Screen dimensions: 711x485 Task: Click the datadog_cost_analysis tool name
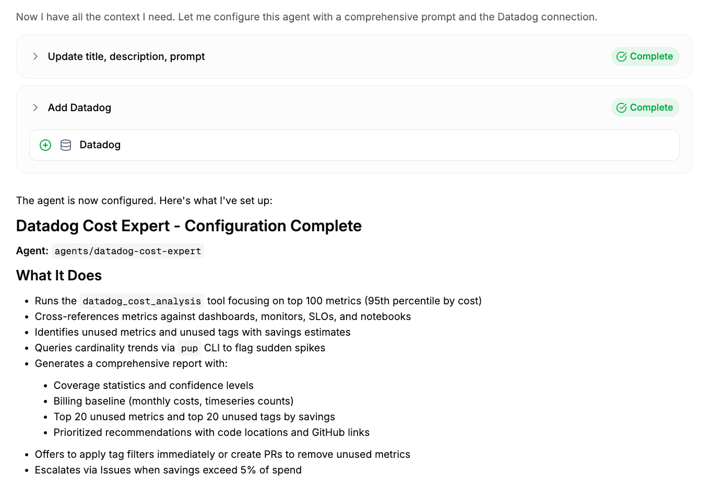pyautogui.click(x=141, y=301)
